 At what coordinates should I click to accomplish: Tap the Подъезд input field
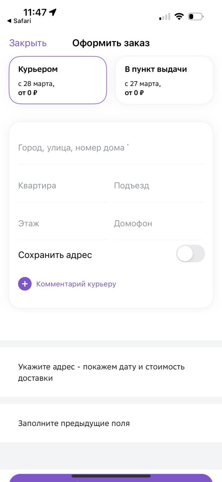(x=159, y=186)
